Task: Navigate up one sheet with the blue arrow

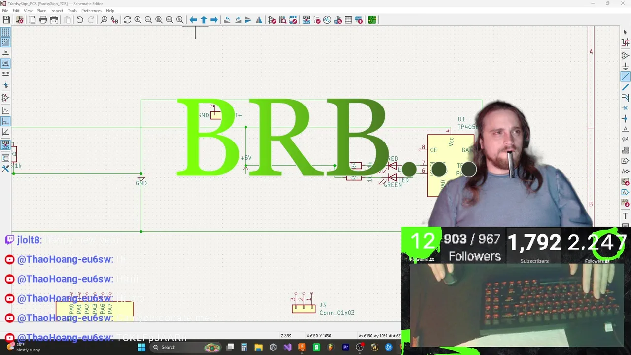Action: [x=204, y=20]
